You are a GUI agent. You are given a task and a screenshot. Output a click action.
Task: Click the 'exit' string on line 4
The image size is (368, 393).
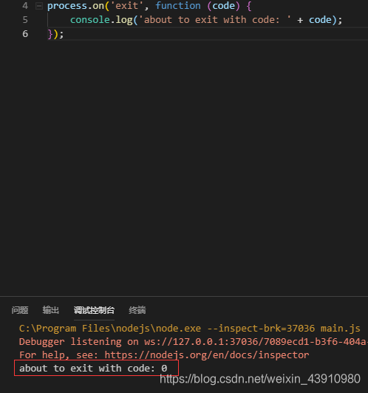point(126,6)
